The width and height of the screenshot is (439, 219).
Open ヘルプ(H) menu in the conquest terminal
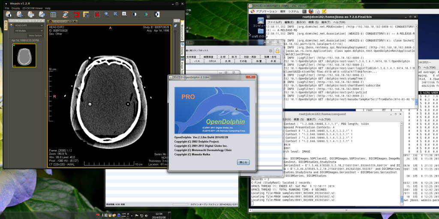pos(324,119)
